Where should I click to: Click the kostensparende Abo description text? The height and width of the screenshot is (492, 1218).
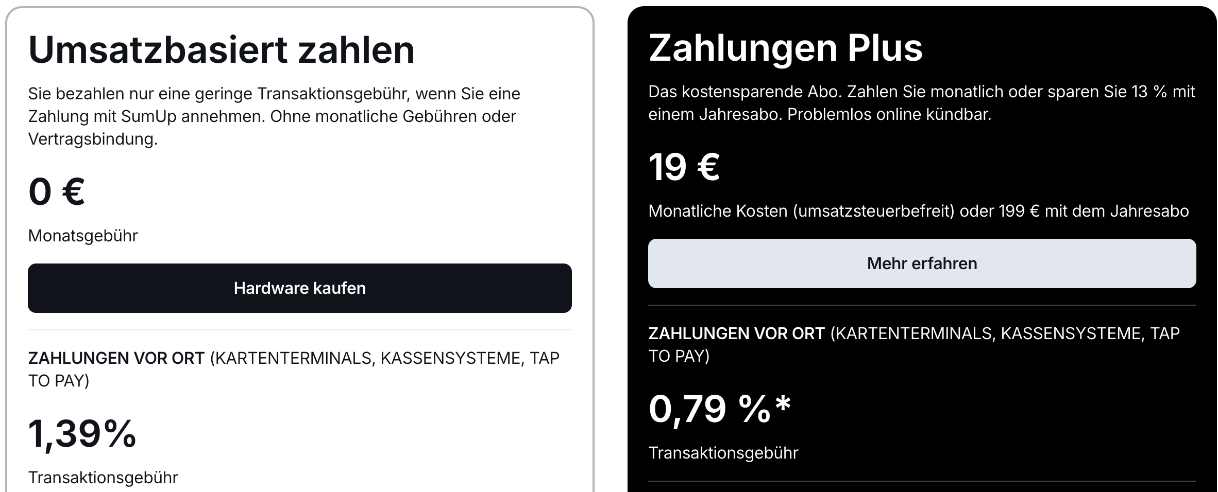921,103
